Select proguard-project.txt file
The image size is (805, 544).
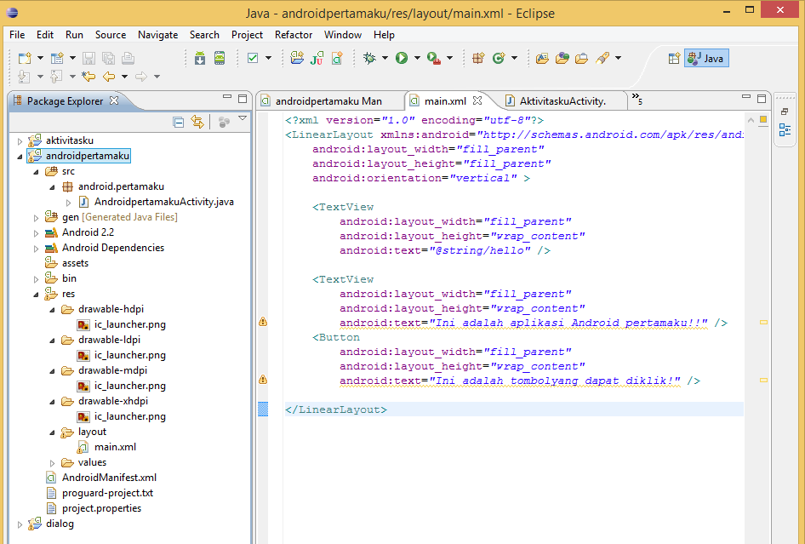(x=107, y=493)
